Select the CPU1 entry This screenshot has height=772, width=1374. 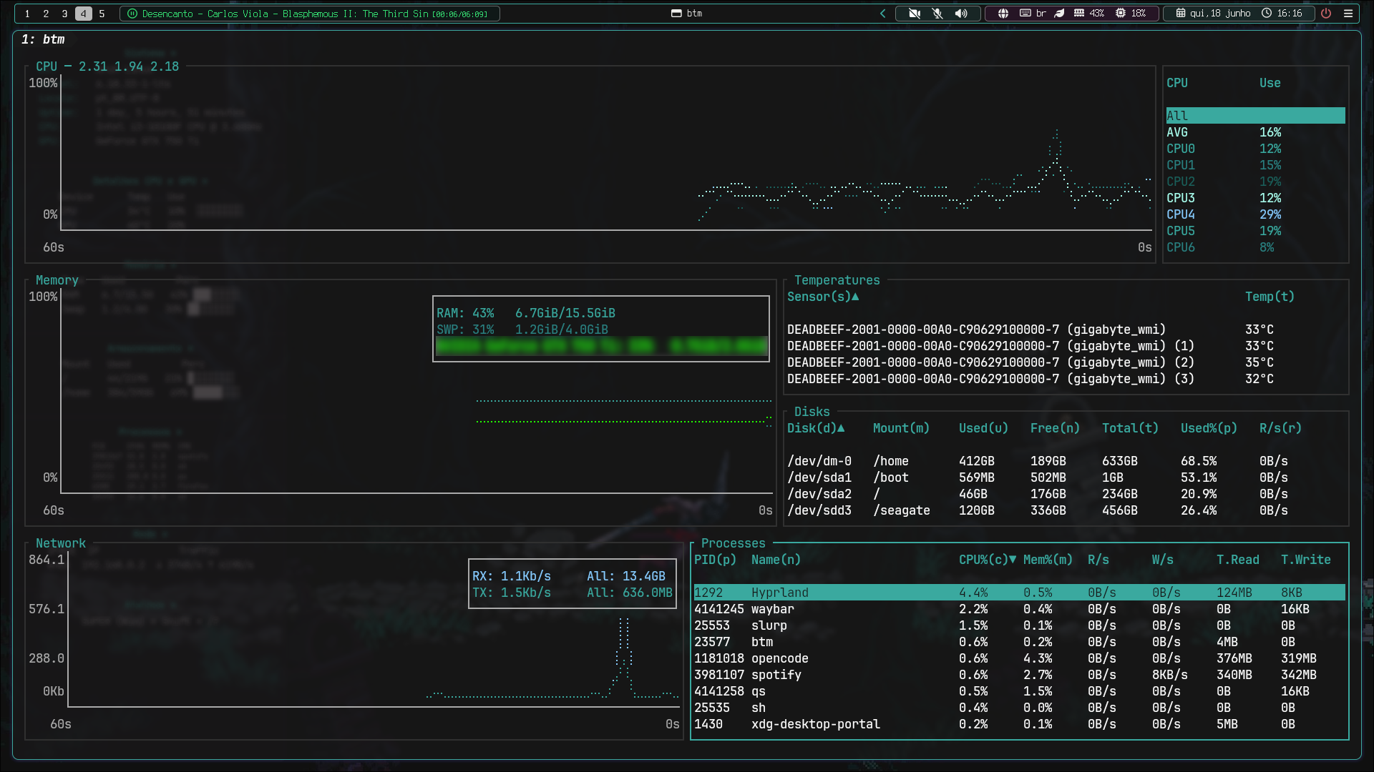click(1255, 165)
